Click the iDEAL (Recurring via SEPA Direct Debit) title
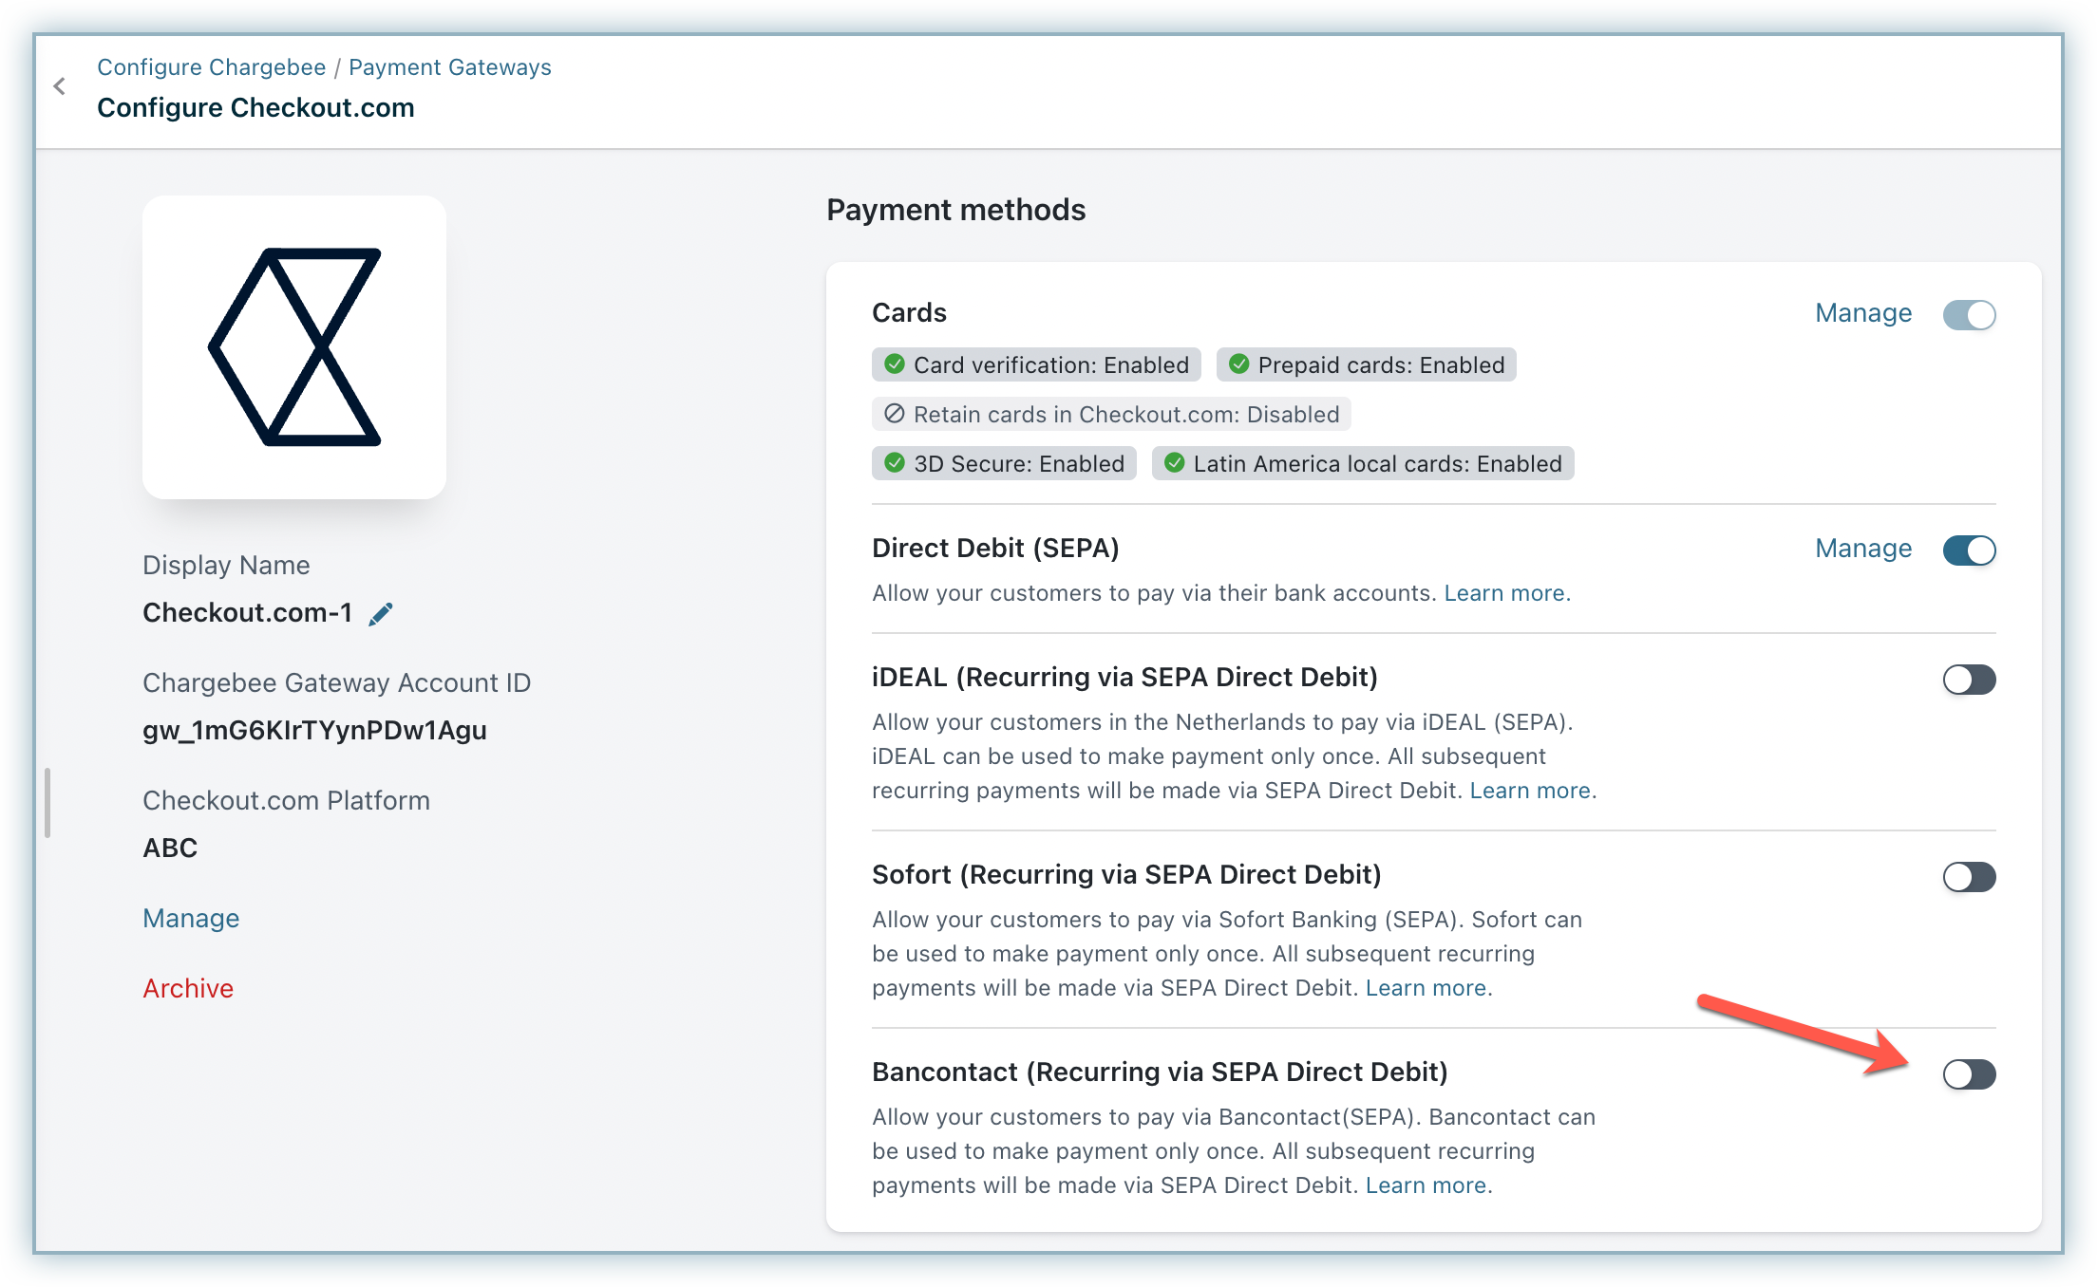The width and height of the screenshot is (2097, 1287). (x=1124, y=678)
